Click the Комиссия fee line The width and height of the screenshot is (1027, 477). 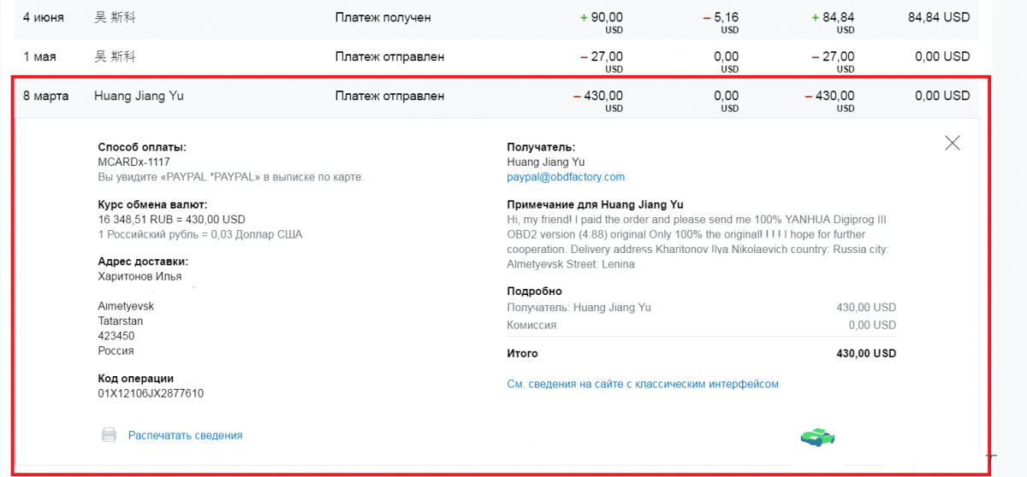tap(702, 325)
